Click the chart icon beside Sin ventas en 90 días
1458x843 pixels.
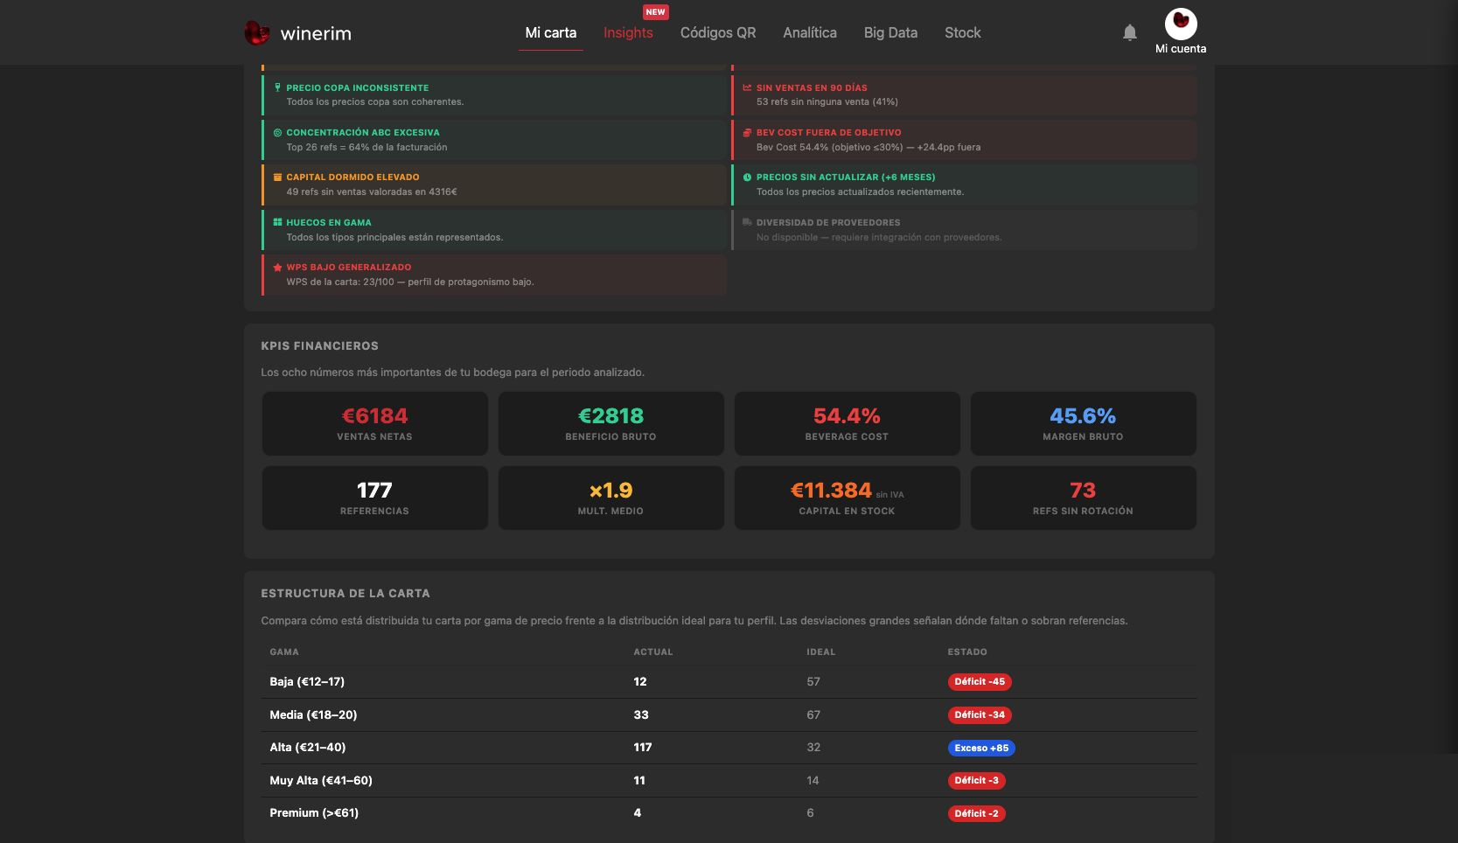[x=748, y=87]
